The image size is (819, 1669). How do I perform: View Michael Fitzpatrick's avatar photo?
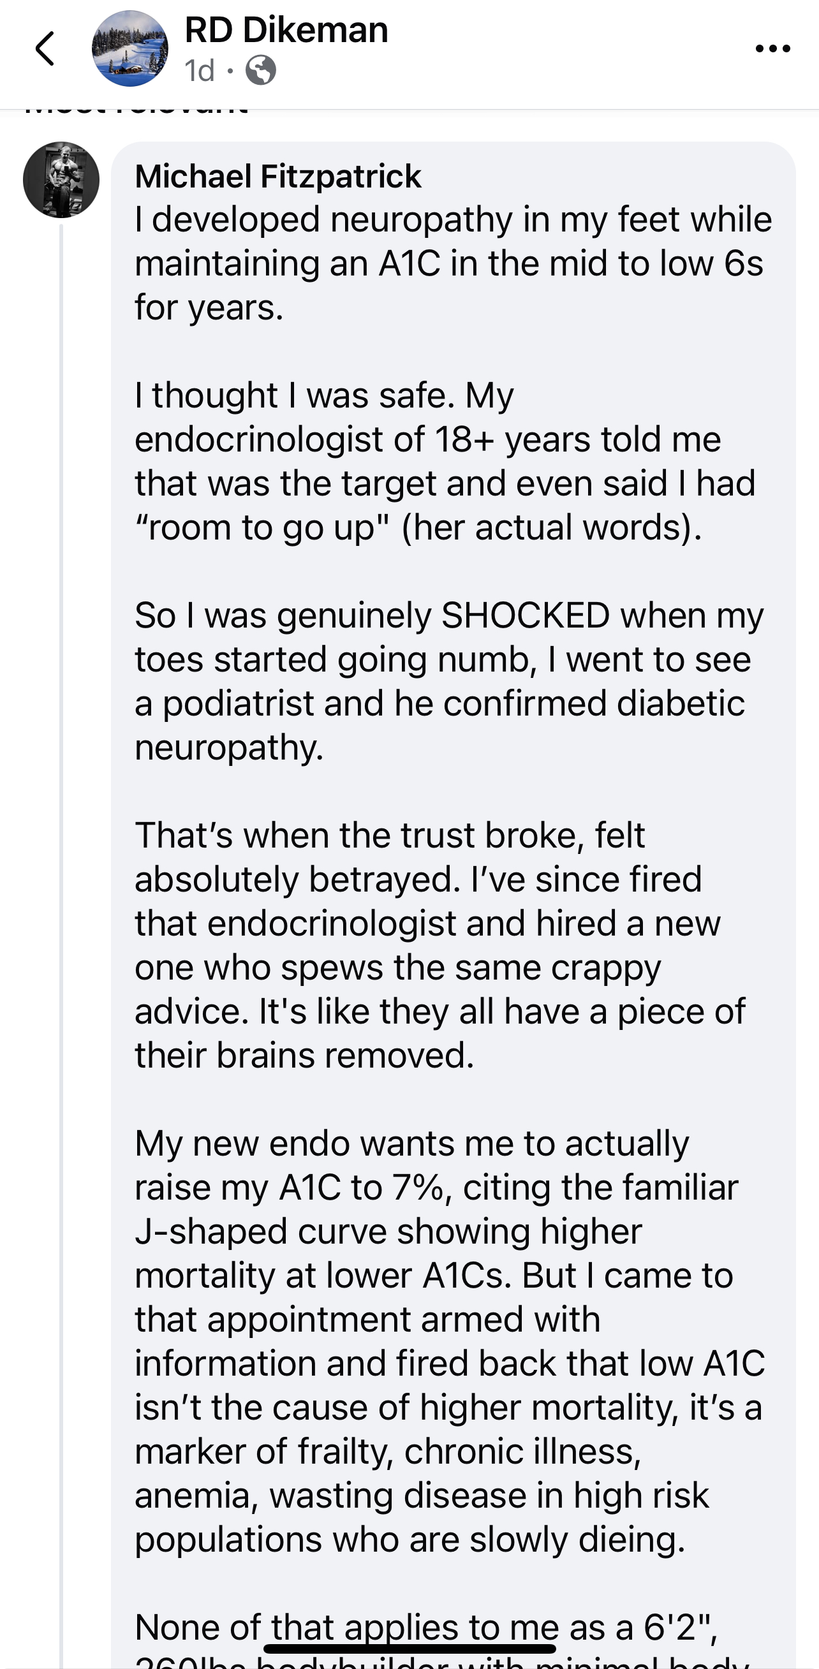[62, 179]
